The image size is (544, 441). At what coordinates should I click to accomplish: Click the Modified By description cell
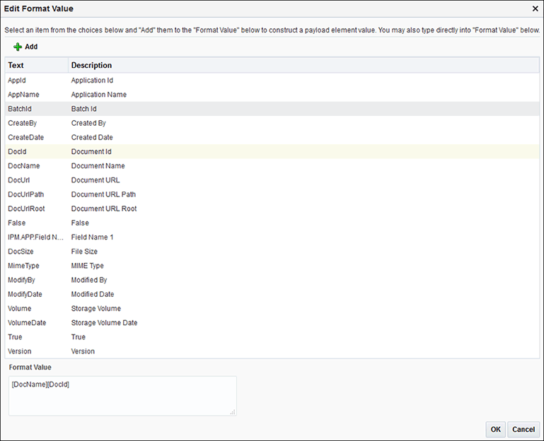coord(89,280)
